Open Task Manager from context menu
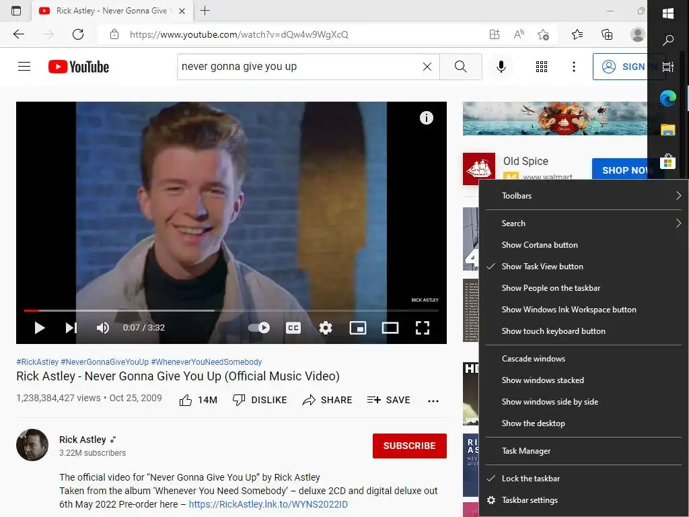This screenshot has width=689, height=517. (584, 451)
